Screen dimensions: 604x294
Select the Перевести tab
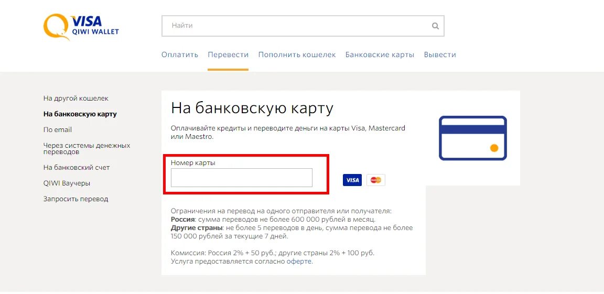pyautogui.click(x=228, y=55)
